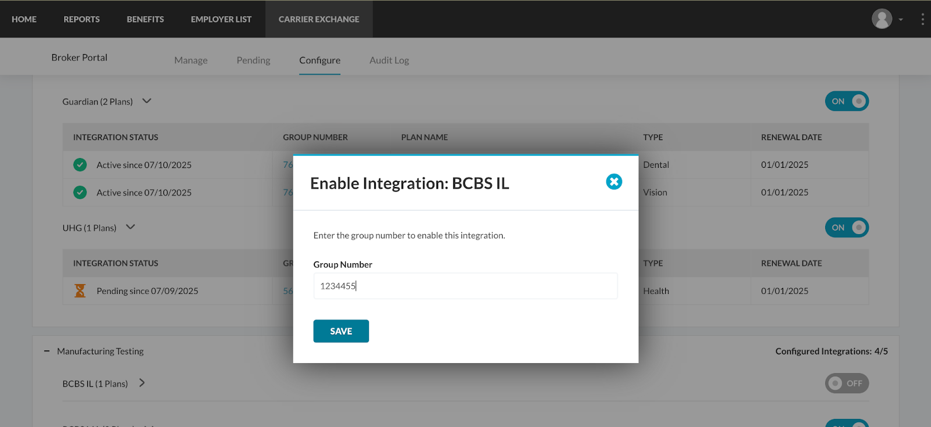Toggle Guardian integration switch off
The height and width of the screenshot is (427, 931).
[x=847, y=101]
